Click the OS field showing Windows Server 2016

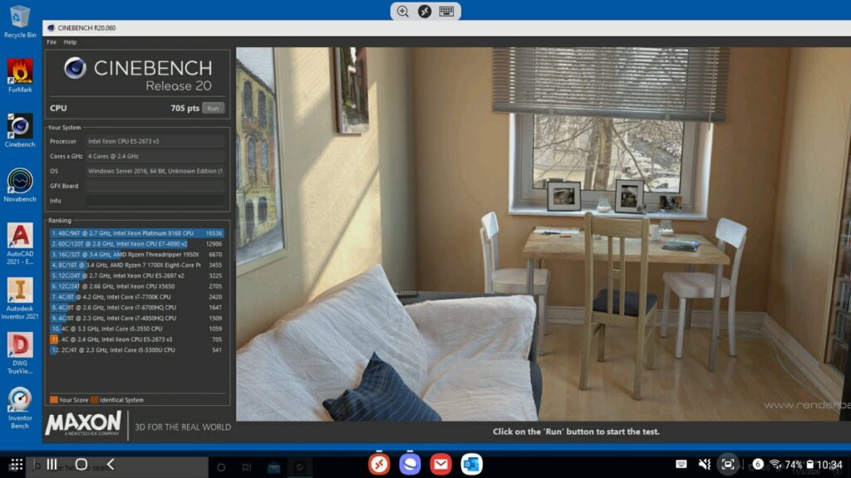[155, 171]
